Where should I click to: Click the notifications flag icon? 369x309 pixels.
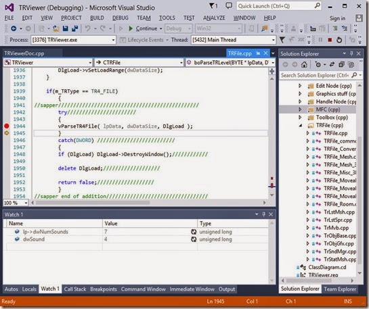(x=213, y=6)
